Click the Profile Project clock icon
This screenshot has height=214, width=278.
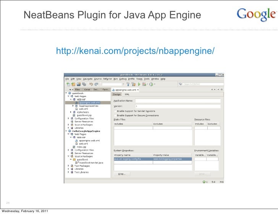click(x=151, y=84)
